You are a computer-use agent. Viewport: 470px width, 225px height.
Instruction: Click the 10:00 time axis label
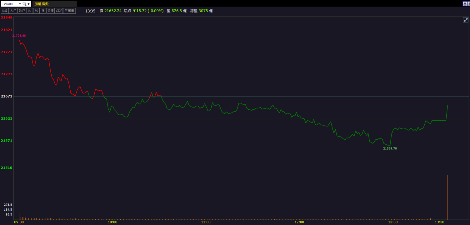(112, 222)
